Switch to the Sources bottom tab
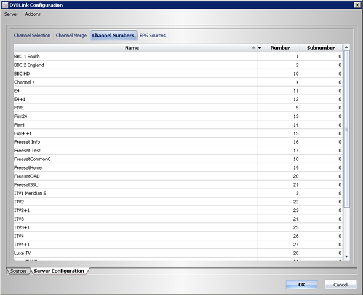 [18, 271]
